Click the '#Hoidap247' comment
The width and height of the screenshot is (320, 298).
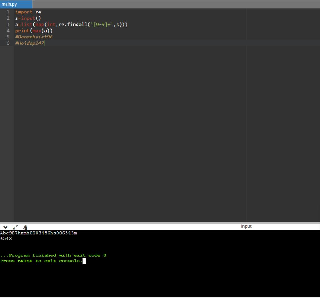coord(30,43)
